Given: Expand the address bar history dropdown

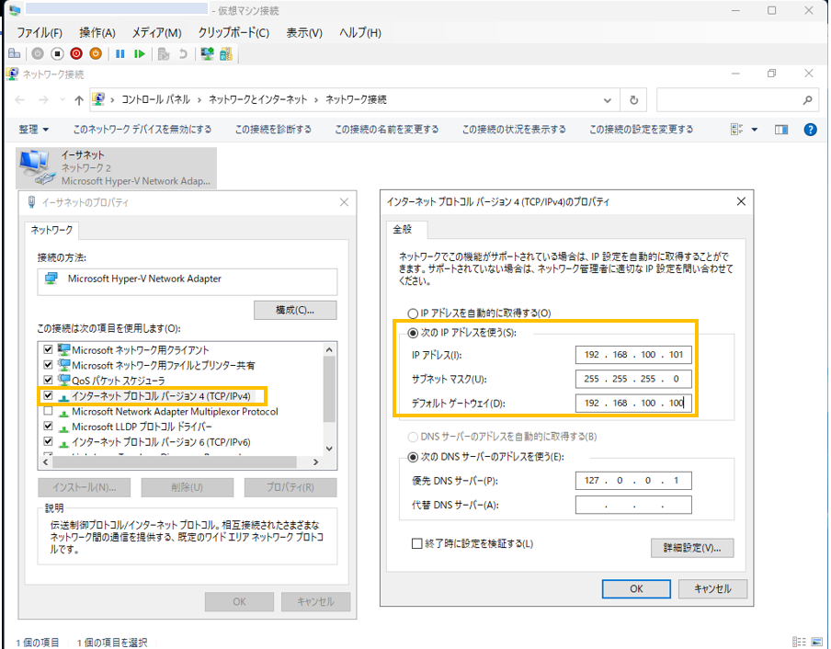Looking at the screenshot, I should [x=608, y=100].
